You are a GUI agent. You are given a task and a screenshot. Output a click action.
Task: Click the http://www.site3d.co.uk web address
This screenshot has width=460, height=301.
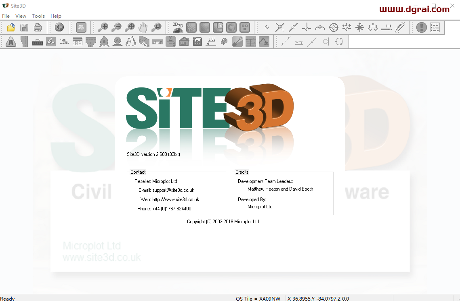coord(176,199)
